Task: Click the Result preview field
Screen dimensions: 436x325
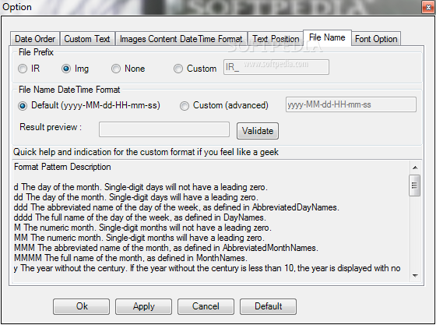Action: pyautogui.click(x=164, y=129)
